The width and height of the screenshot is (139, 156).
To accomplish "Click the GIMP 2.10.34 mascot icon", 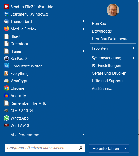I will [7, 111].
